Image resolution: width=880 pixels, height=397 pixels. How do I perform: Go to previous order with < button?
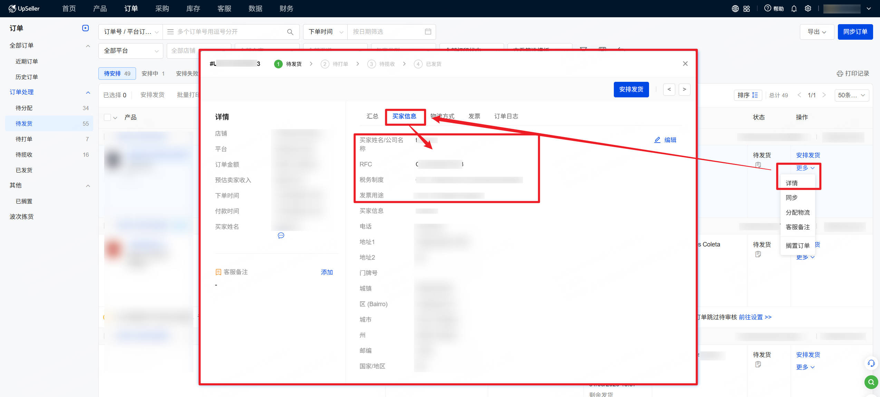coord(669,89)
